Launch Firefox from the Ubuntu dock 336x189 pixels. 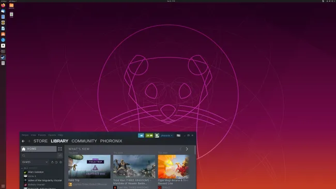(x=3, y=5)
